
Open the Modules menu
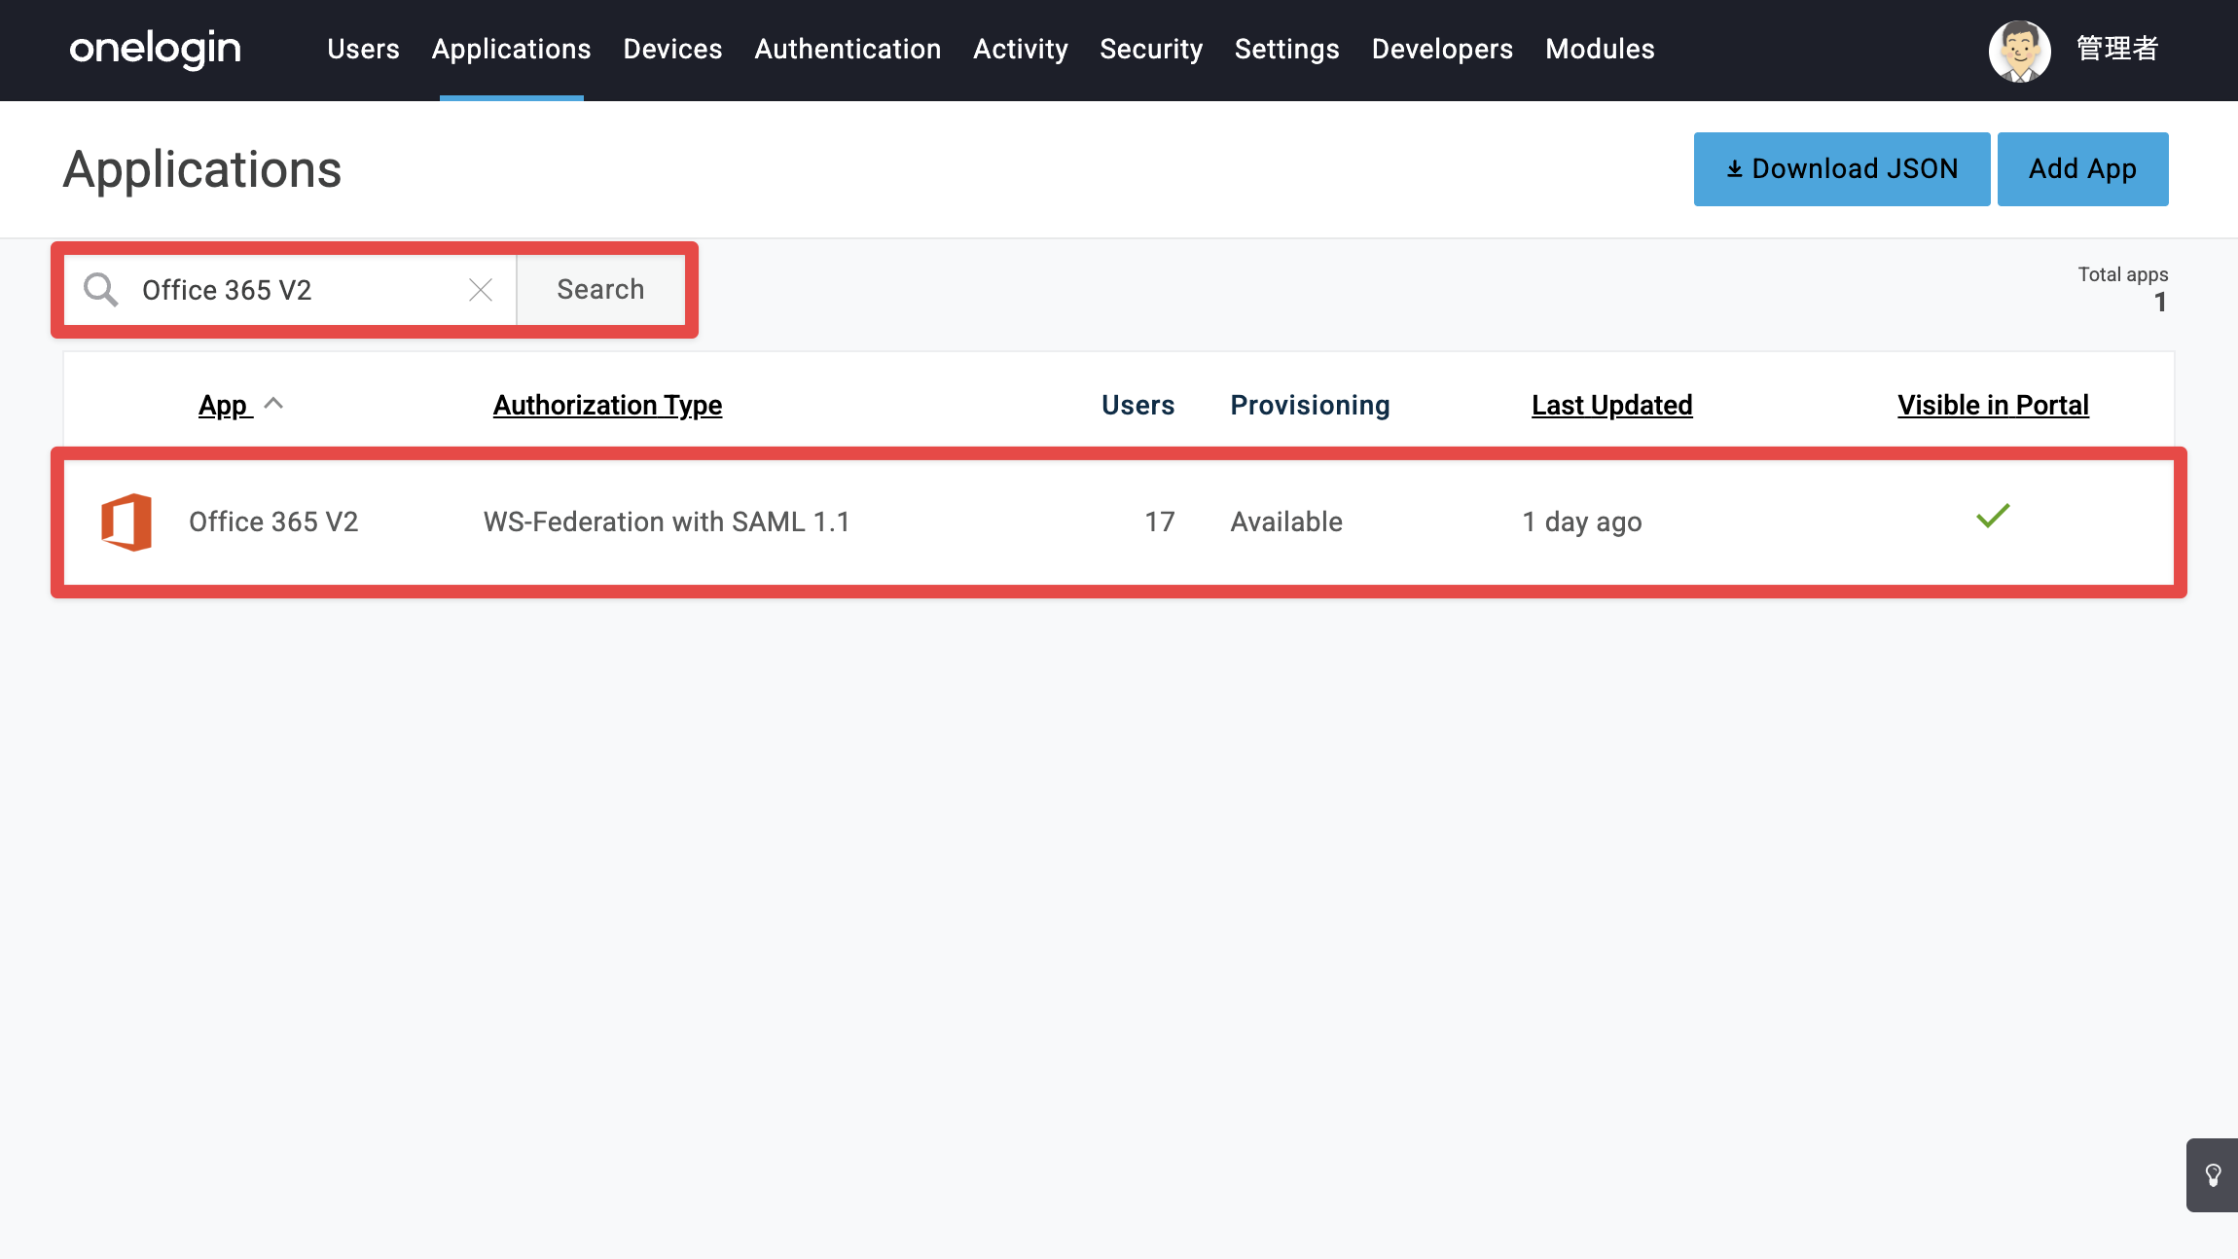pyautogui.click(x=1600, y=49)
